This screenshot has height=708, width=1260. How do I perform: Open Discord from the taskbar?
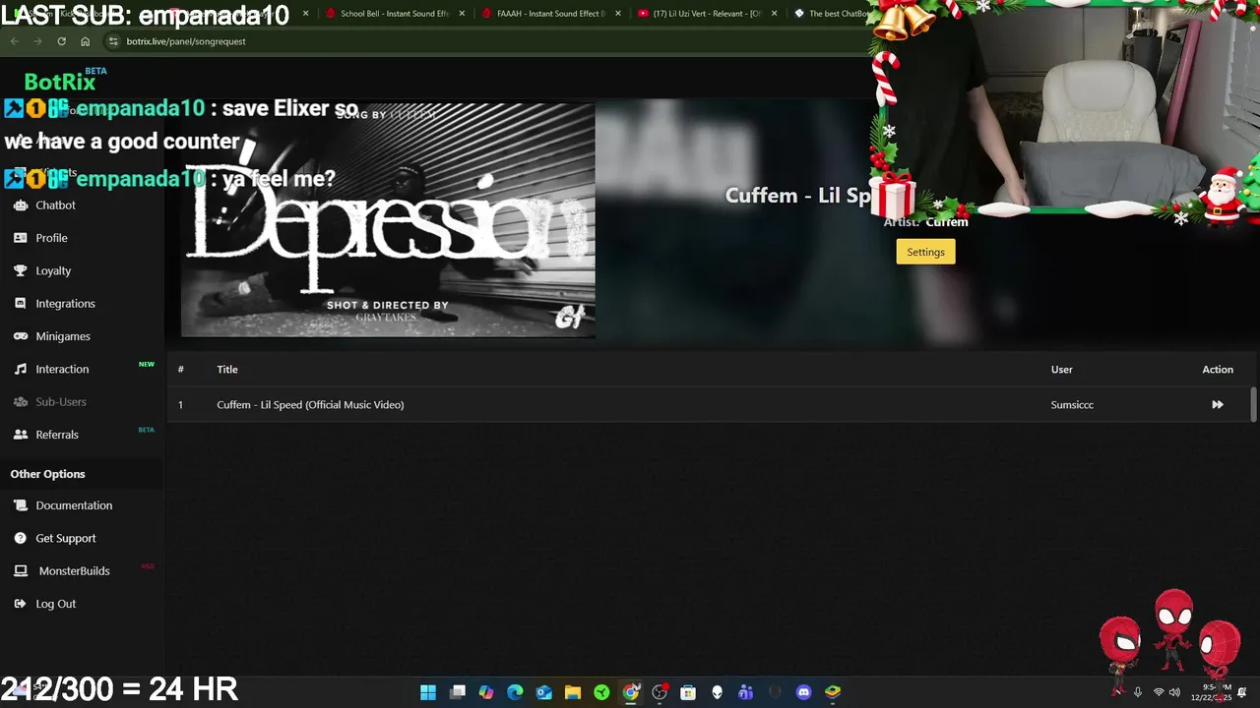coord(803,692)
